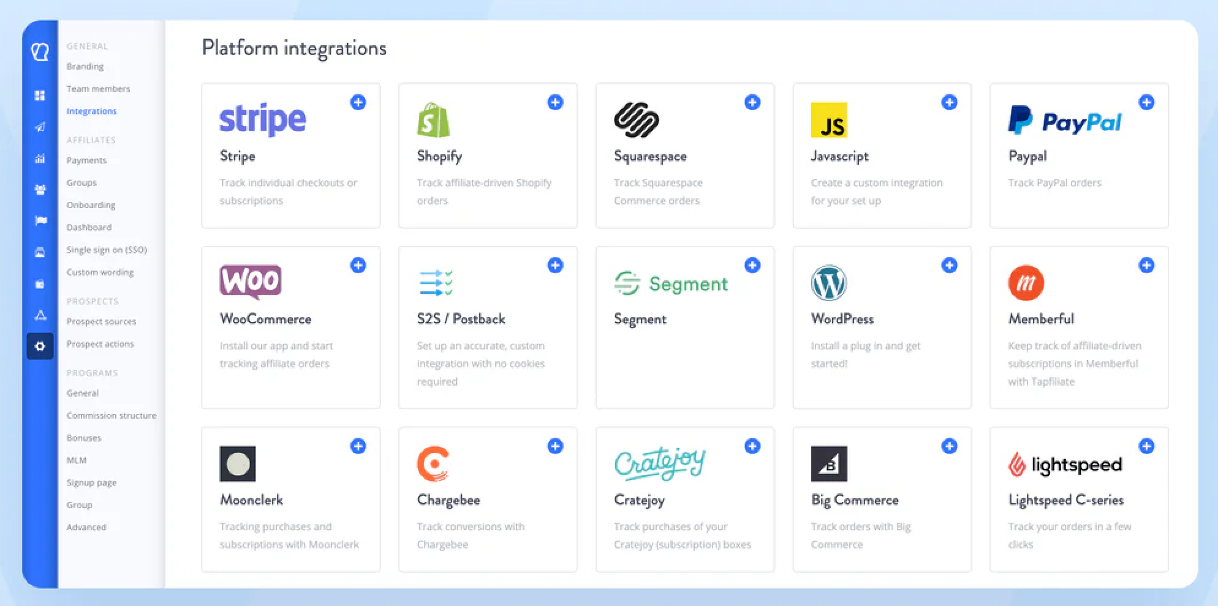The width and height of the screenshot is (1218, 606).
Task: Click the orange Memberful logo
Action: (x=1026, y=283)
